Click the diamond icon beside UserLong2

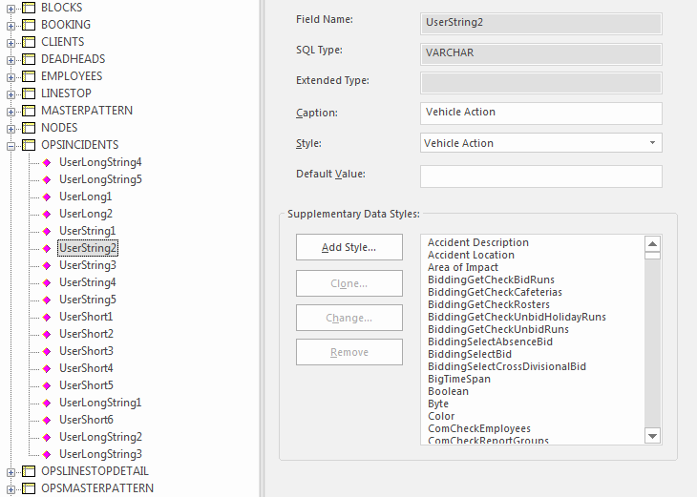47,214
